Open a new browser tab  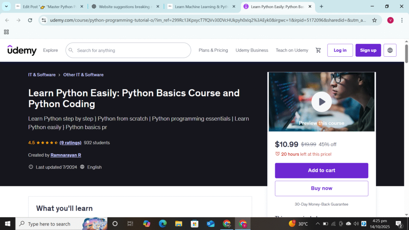(x=322, y=6)
